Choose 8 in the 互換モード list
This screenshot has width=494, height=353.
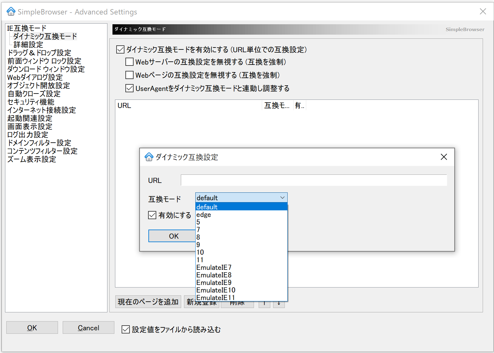tap(241, 237)
